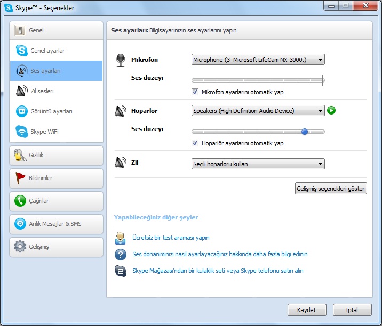Click the blue question mark help icon
The width and height of the screenshot is (382, 326).
coord(121,255)
